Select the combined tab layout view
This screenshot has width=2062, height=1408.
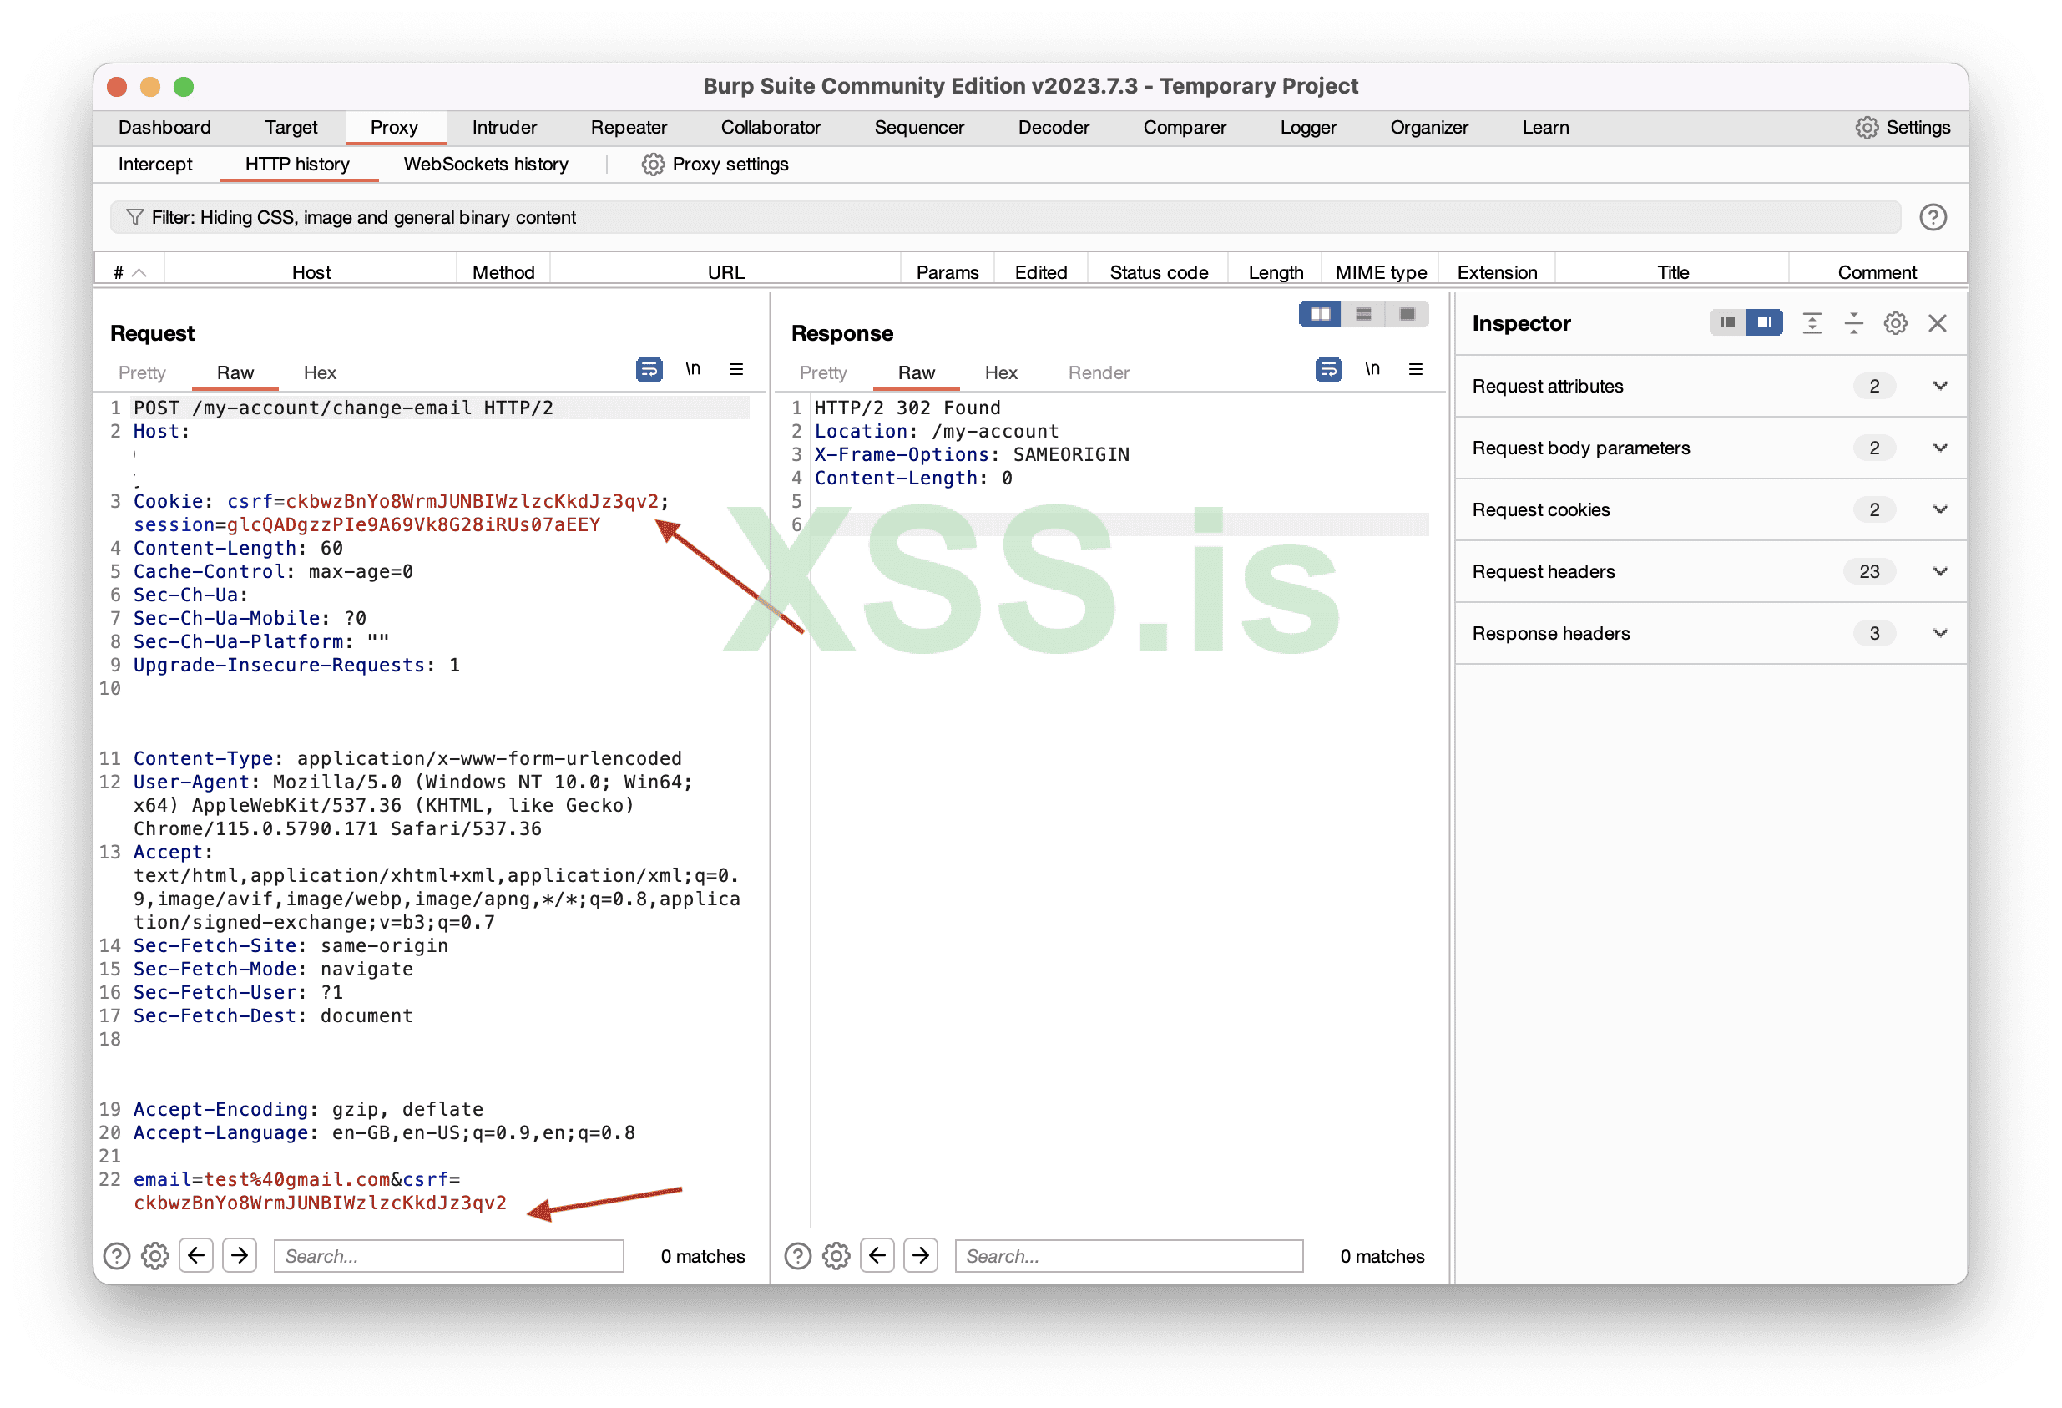1408,314
